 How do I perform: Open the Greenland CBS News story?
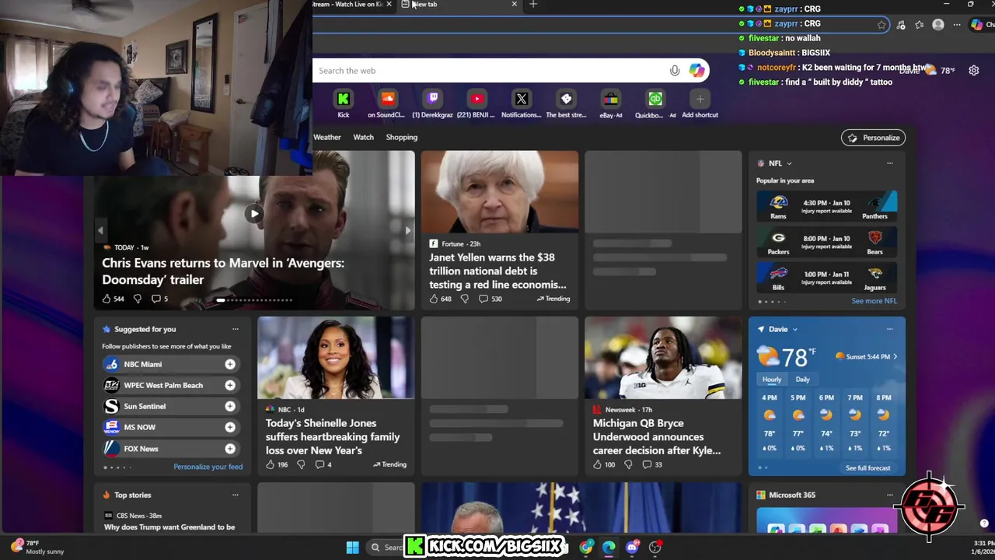click(169, 527)
